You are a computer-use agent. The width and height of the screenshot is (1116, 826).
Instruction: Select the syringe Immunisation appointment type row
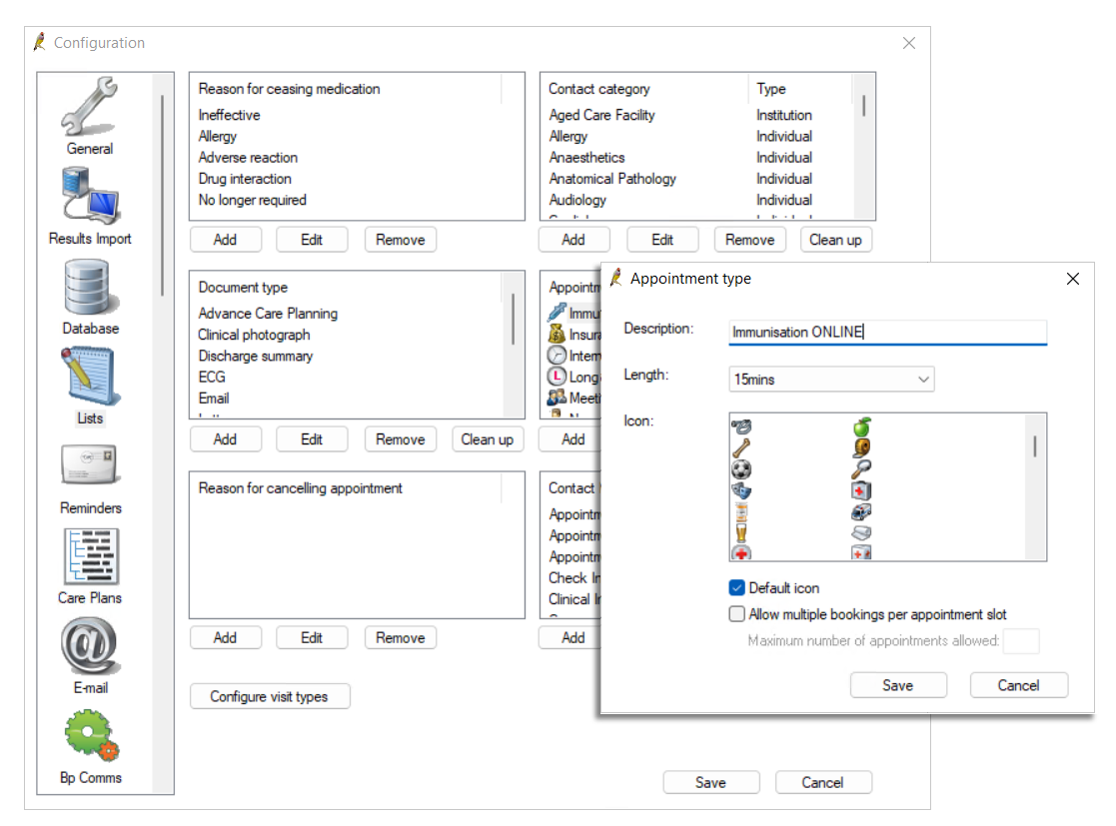pos(573,313)
